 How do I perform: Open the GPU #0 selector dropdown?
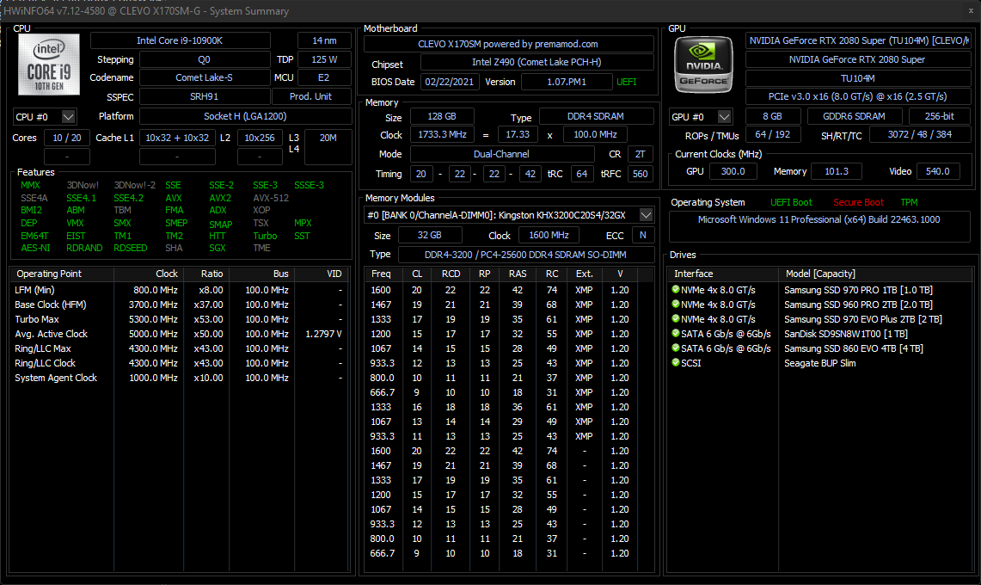[x=725, y=117]
